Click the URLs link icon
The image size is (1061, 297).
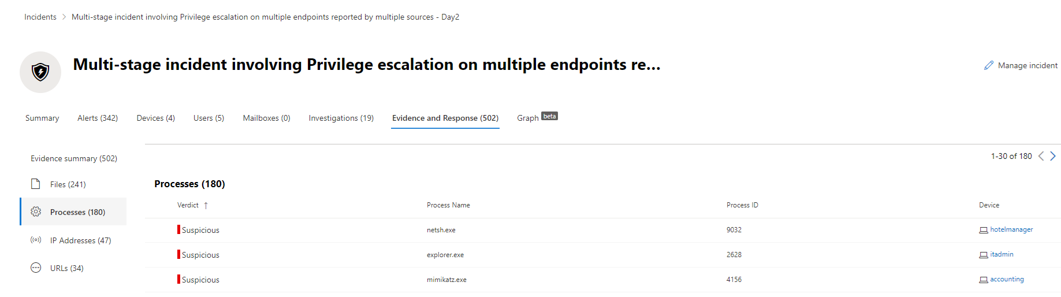click(x=36, y=268)
